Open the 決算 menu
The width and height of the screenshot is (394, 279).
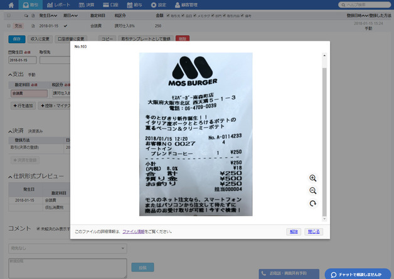tap(87, 5)
